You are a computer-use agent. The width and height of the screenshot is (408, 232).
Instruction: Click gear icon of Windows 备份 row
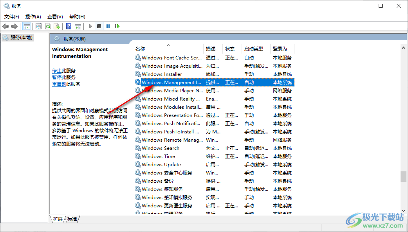(138, 181)
